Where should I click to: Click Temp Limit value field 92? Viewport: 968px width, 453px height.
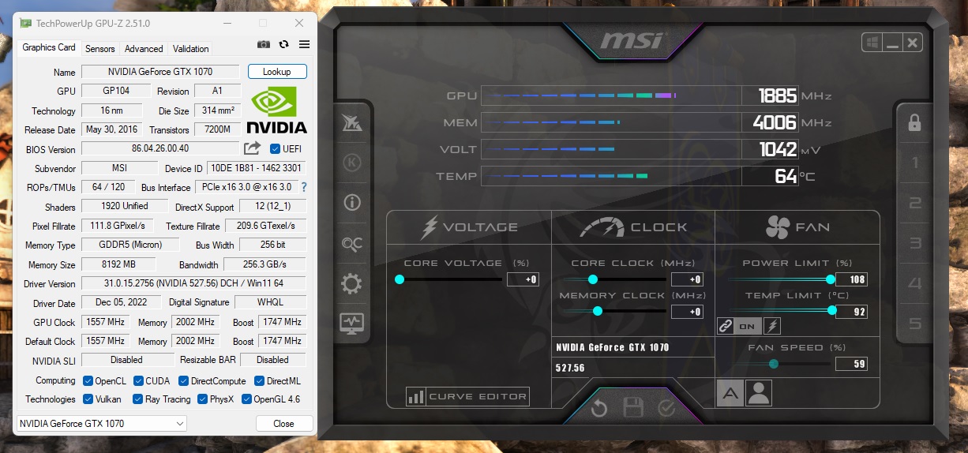coord(851,312)
